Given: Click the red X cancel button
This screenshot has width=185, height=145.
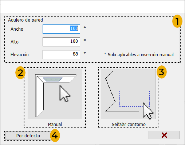Looking at the screenshot, I should (x=164, y=135).
